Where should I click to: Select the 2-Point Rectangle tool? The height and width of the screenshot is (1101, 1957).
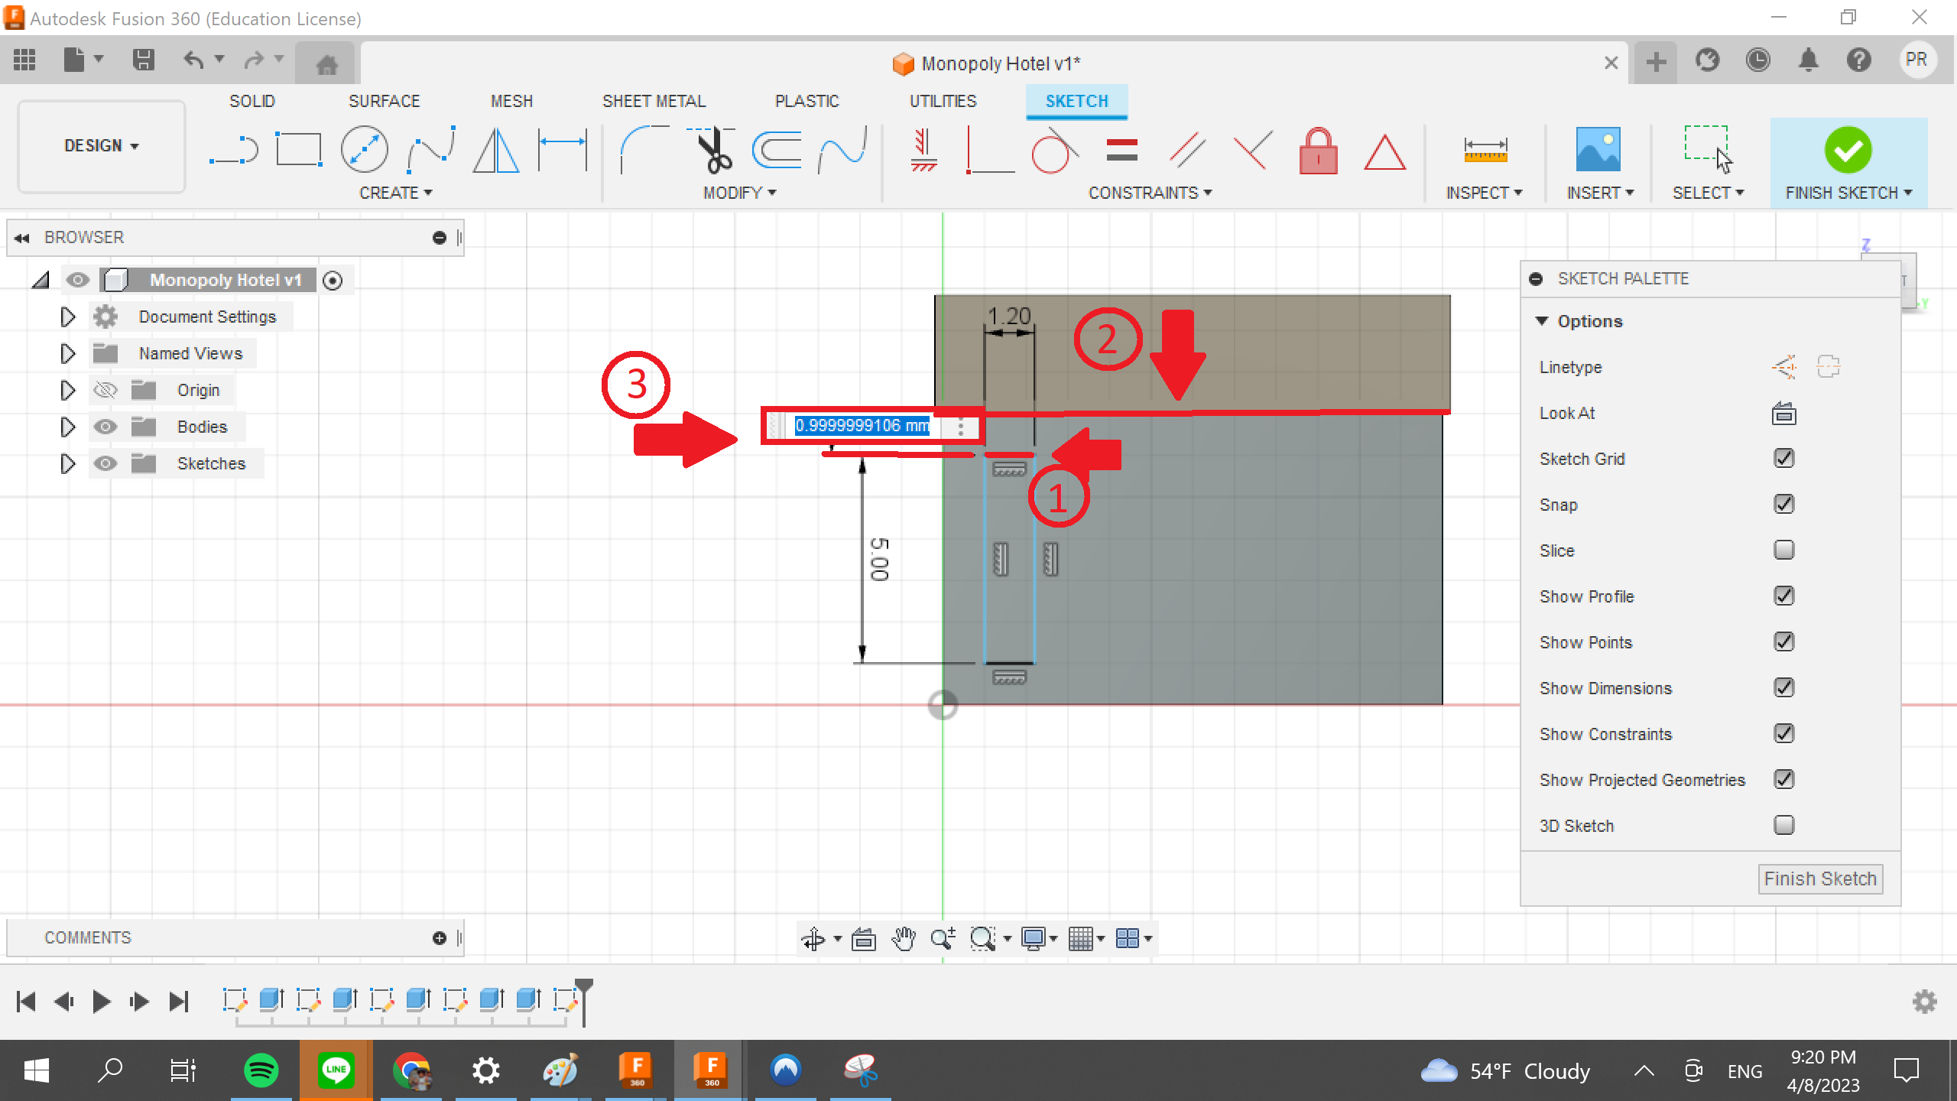pyautogui.click(x=298, y=149)
